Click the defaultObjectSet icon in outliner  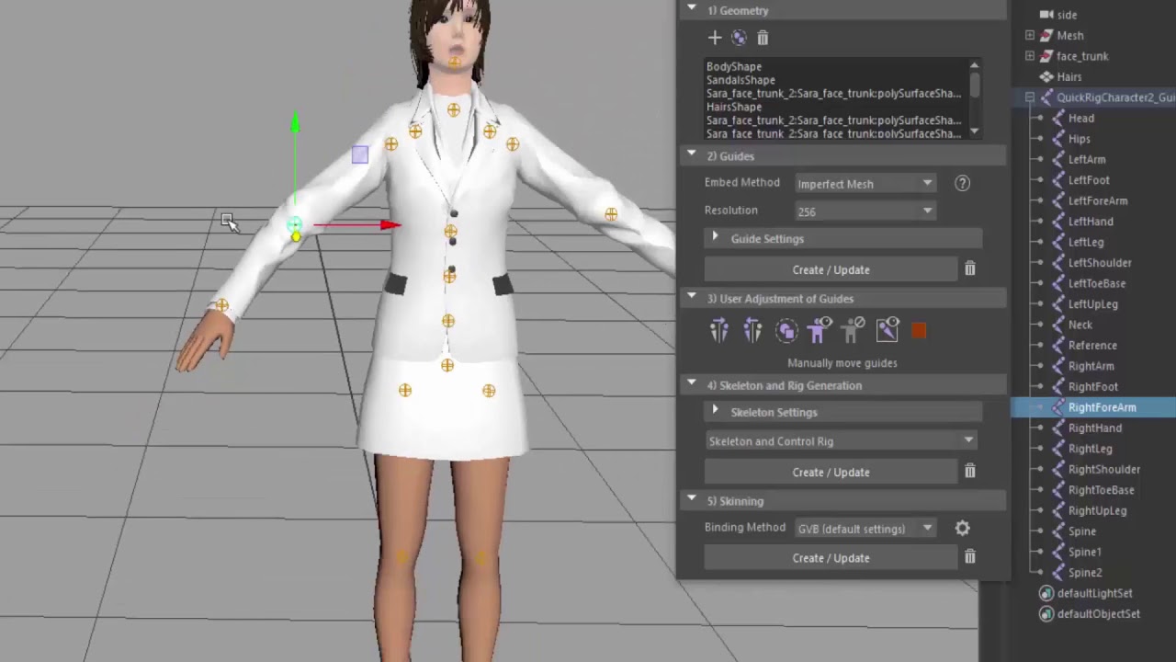pos(1046,613)
